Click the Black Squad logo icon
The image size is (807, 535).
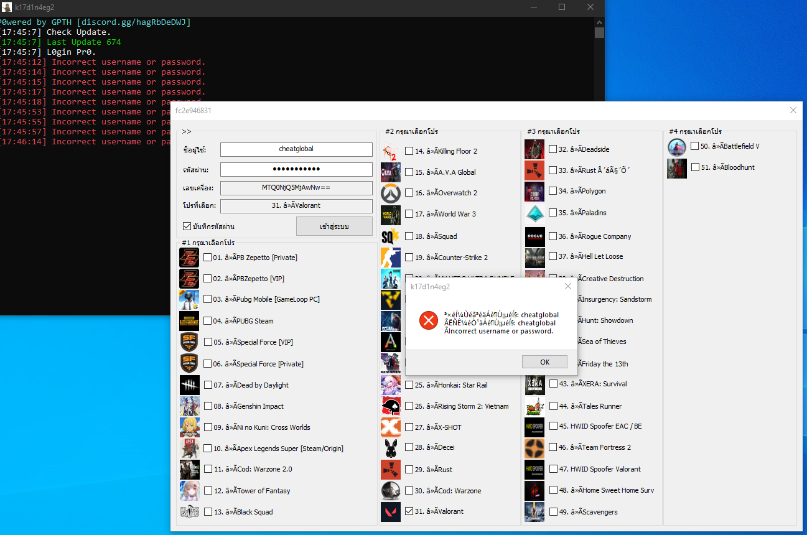(189, 512)
